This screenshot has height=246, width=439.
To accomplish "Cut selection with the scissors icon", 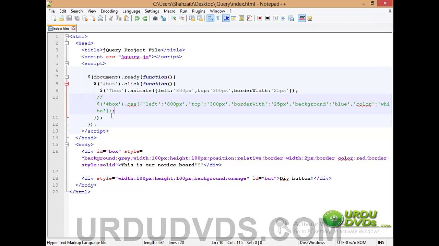I will pos(111,18).
